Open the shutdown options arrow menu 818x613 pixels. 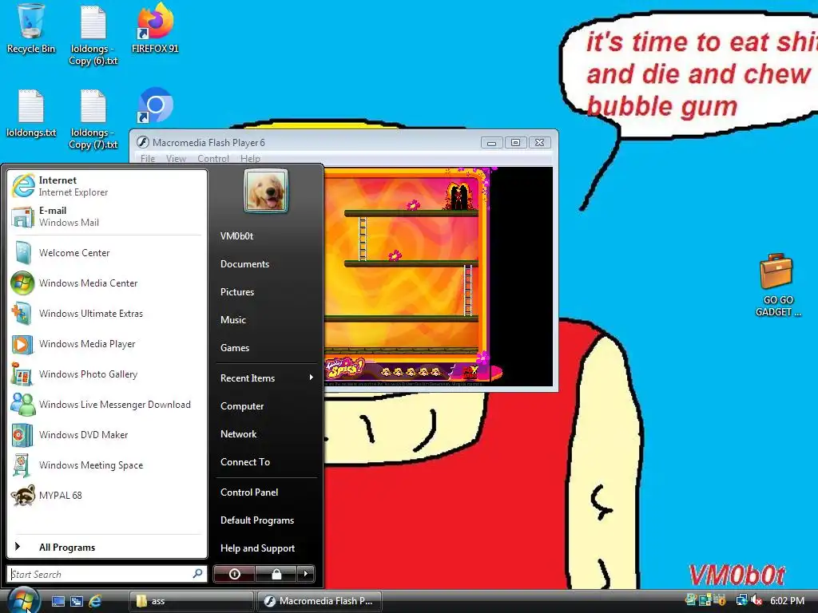point(306,574)
